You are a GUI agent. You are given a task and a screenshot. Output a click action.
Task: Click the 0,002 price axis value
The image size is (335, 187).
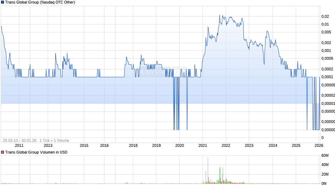click(326, 43)
